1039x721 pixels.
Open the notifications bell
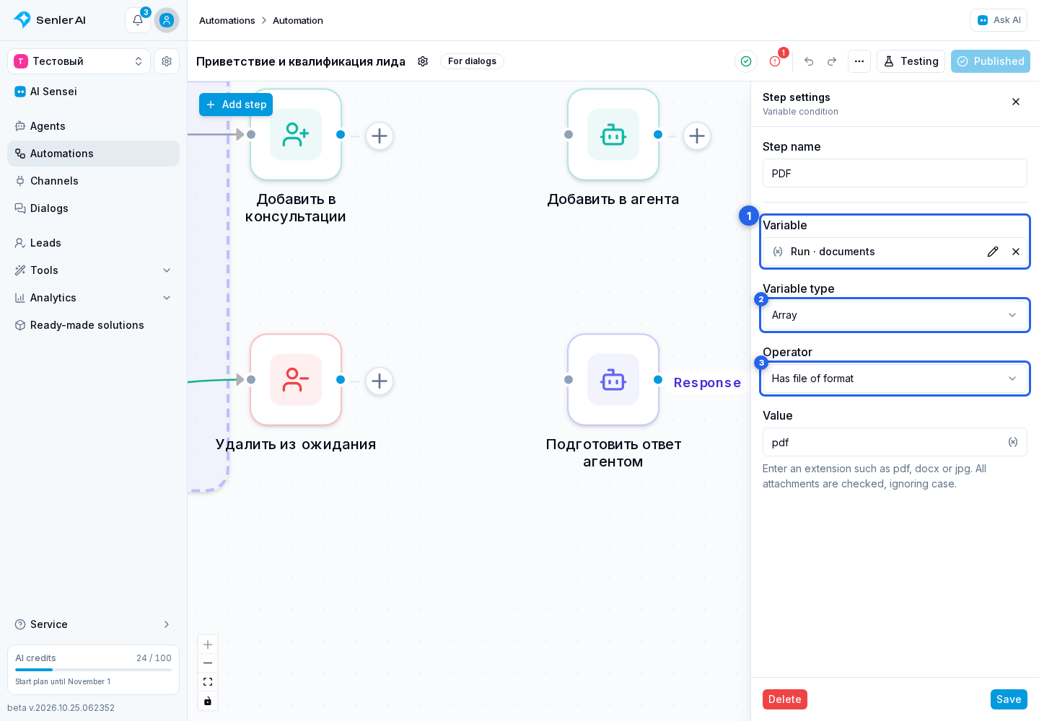coord(138,20)
